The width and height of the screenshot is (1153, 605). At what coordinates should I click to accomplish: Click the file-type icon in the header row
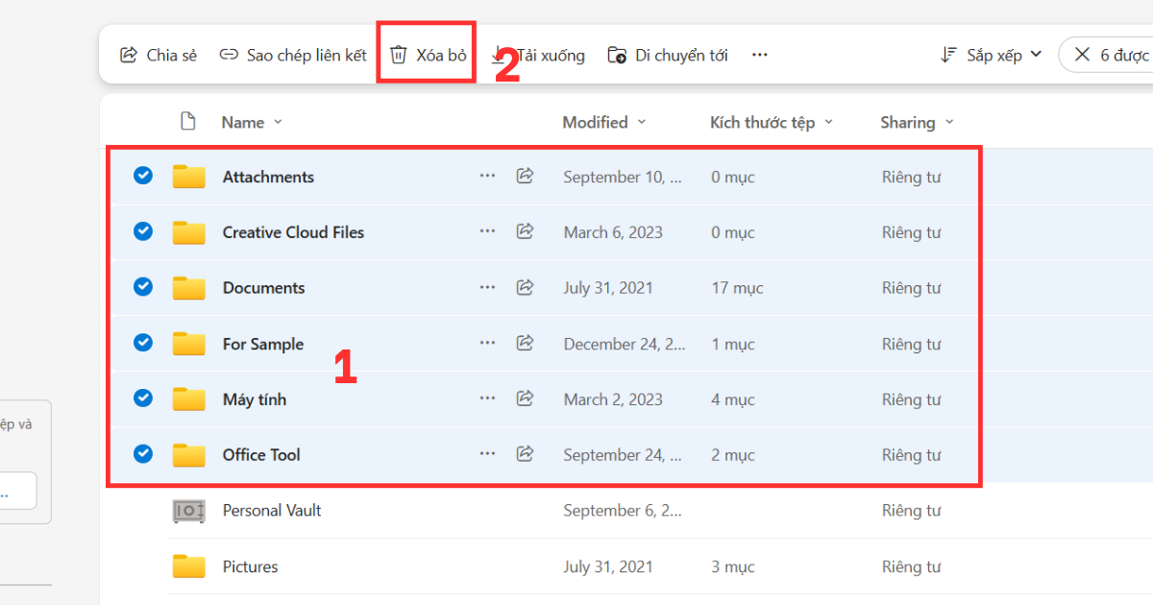tap(188, 121)
